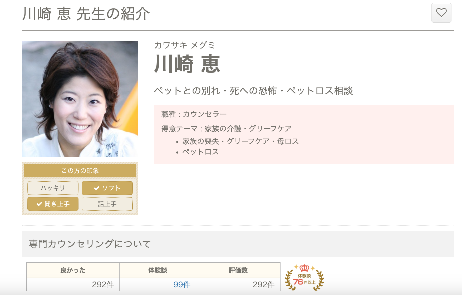Toggle the 聞き上手 impression tag

(x=53, y=204)
